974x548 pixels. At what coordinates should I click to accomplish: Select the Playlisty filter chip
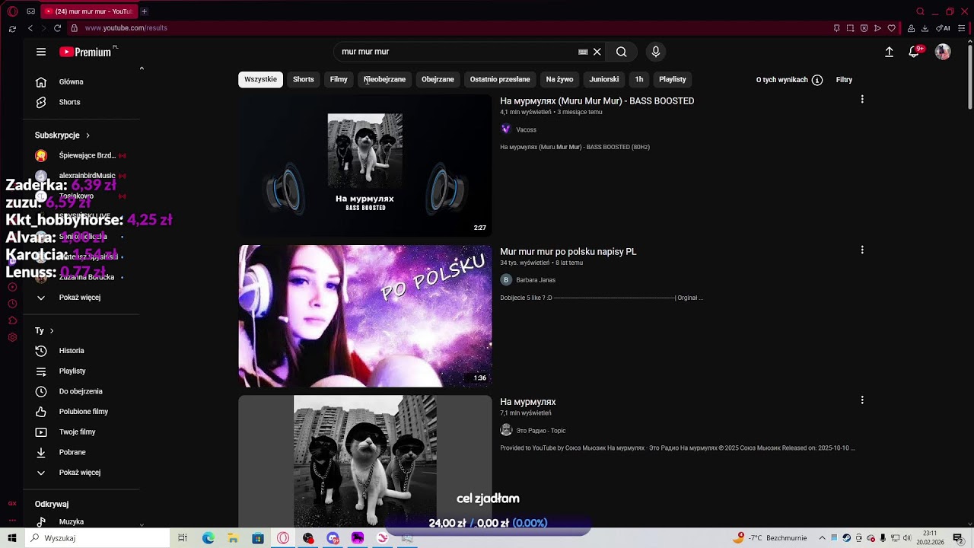(673, 79)
